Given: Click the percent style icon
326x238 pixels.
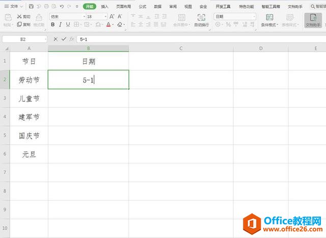Looking at the screenshot, I should [228, 24].
